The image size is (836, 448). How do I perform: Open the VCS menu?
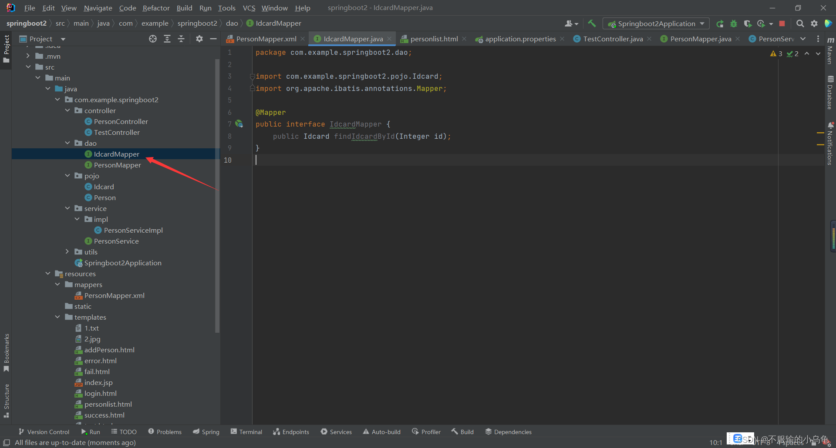point(249,8)
